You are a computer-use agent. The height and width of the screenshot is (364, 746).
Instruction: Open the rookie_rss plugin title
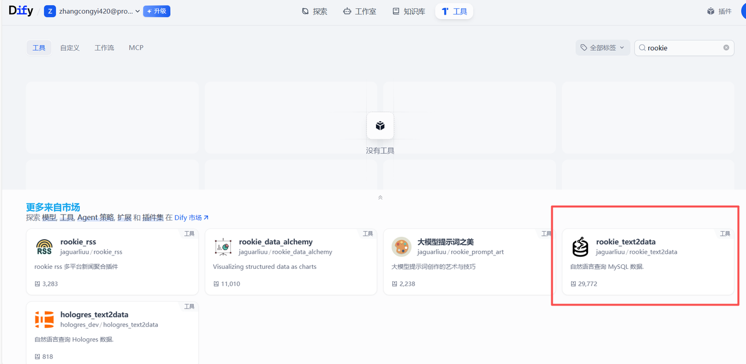78,242
